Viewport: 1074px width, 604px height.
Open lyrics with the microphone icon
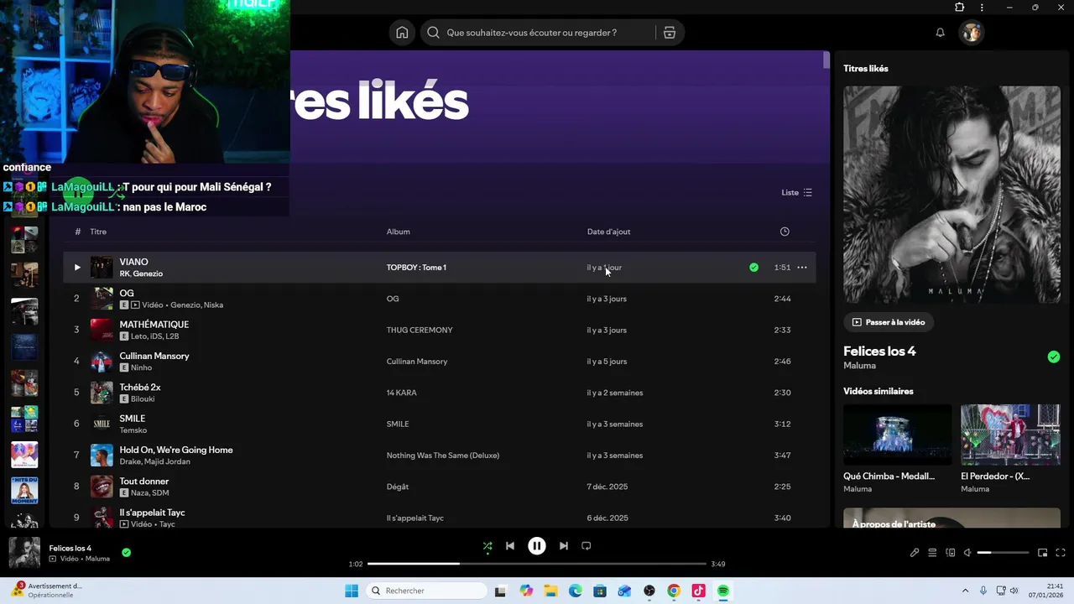coord(915,553)
